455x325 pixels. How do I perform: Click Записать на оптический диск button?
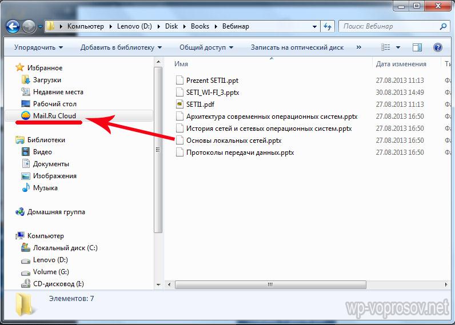coord(297,47)
